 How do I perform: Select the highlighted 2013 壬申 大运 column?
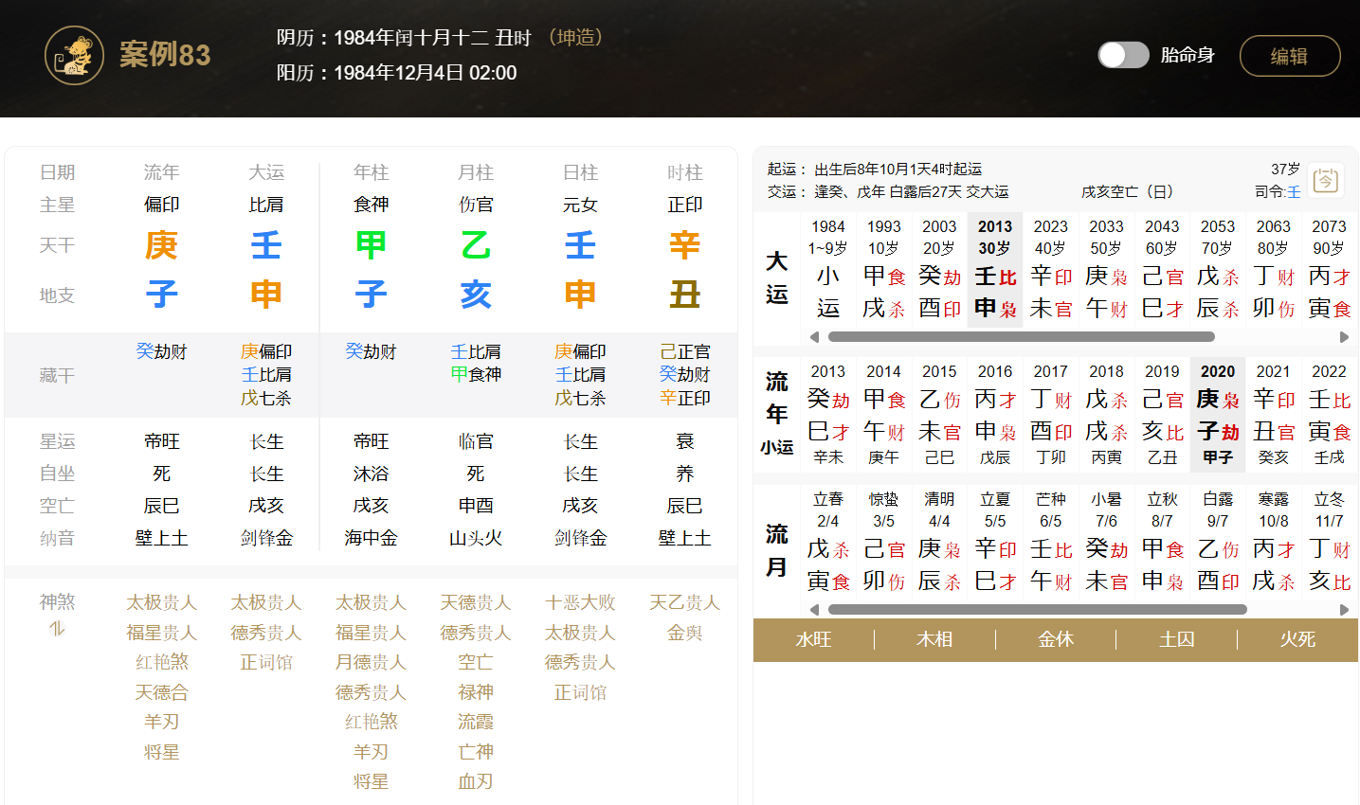pos(995,269)
